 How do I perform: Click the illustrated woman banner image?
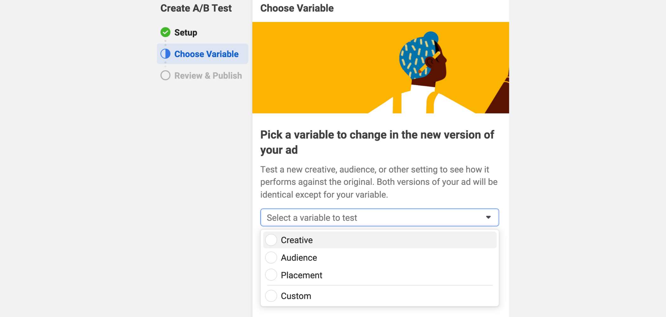[381, 68]
